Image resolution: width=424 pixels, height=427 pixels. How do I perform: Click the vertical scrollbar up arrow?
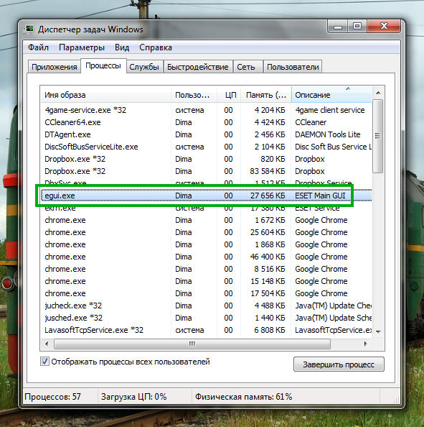[x=378, y=93]
